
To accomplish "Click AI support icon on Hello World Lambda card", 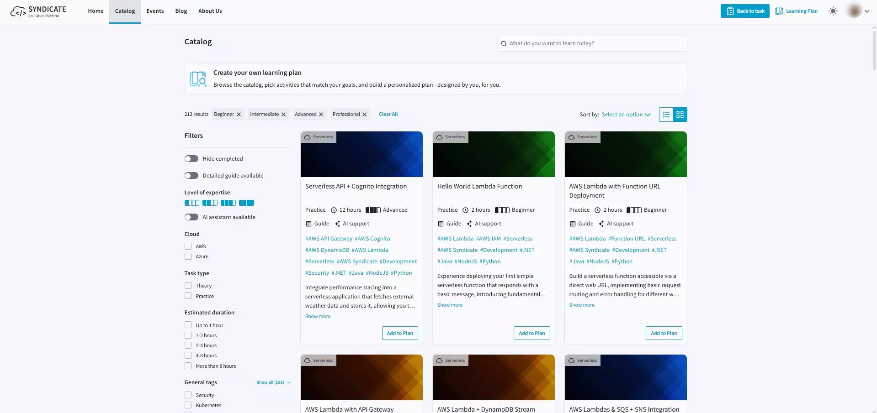I will [x=469, y=224].
